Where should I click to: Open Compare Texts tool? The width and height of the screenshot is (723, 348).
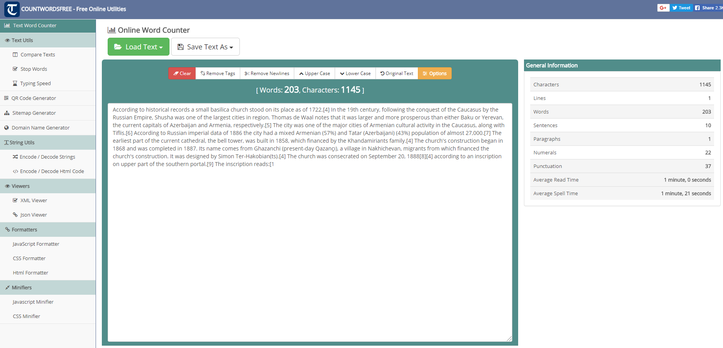[38, 55]
